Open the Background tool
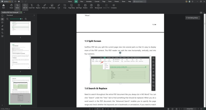Image resolution: width=206 pixels, height=110 pixels. pos(99,6)
